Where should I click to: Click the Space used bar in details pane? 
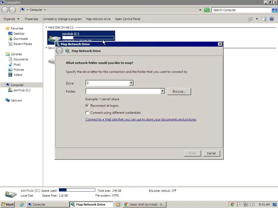tap(77, 190)
